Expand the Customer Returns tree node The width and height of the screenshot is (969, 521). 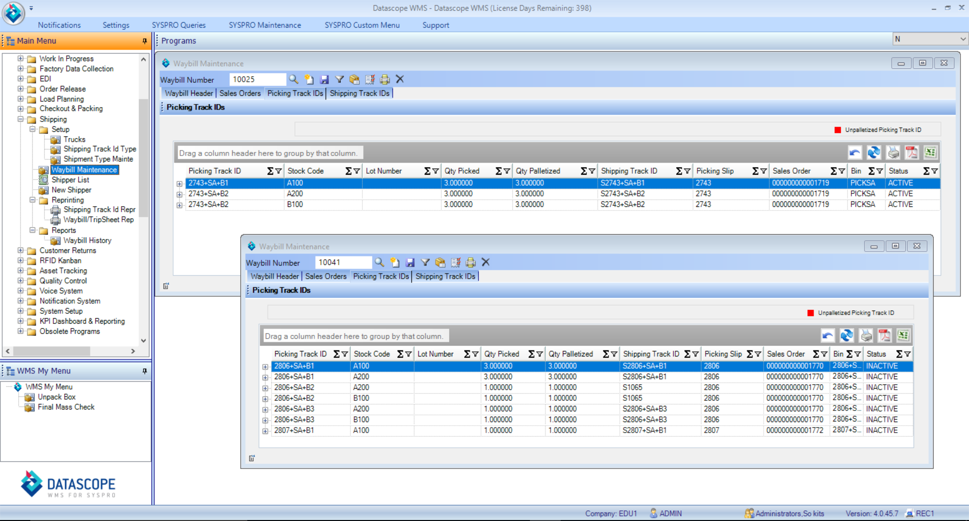[x=20, y=250]
